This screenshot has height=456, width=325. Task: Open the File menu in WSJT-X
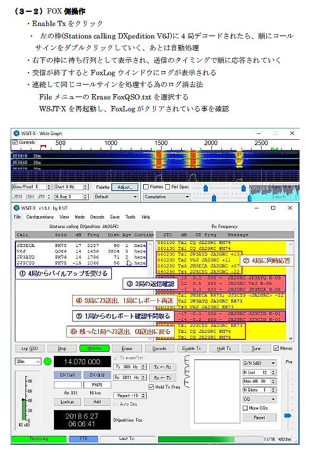click(17, 217)
